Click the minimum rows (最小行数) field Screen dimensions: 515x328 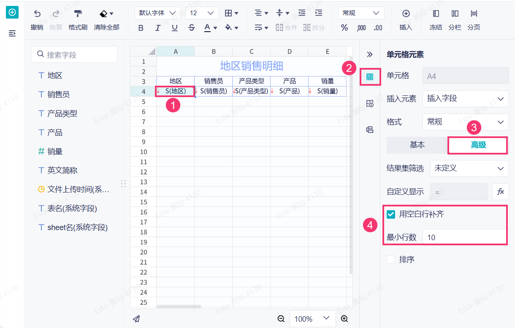464,237
